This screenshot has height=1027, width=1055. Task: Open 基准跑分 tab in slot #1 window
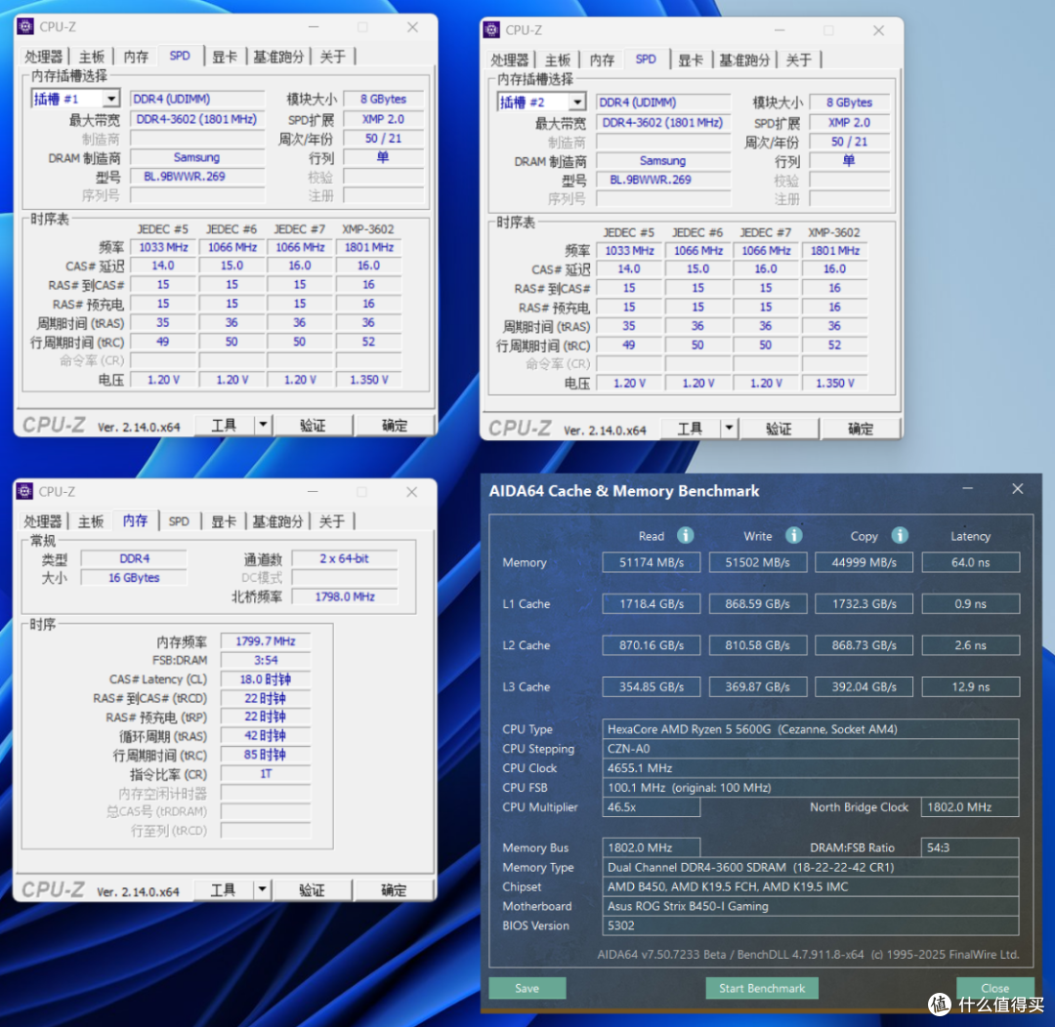278,57
